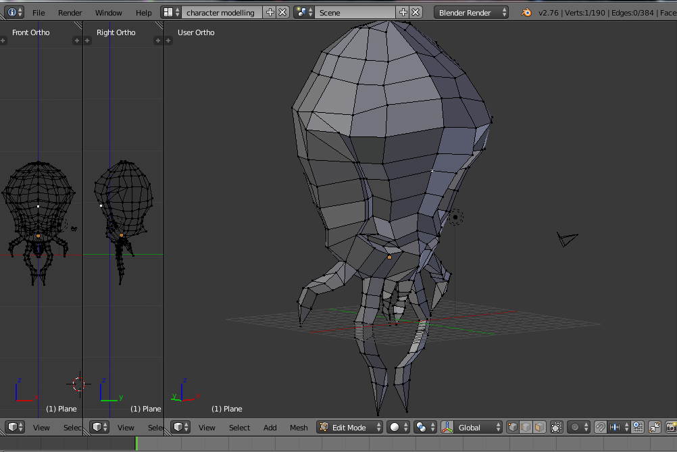Switch to face select mode icon
Screen dimensions: 677x452
(539, 428)
